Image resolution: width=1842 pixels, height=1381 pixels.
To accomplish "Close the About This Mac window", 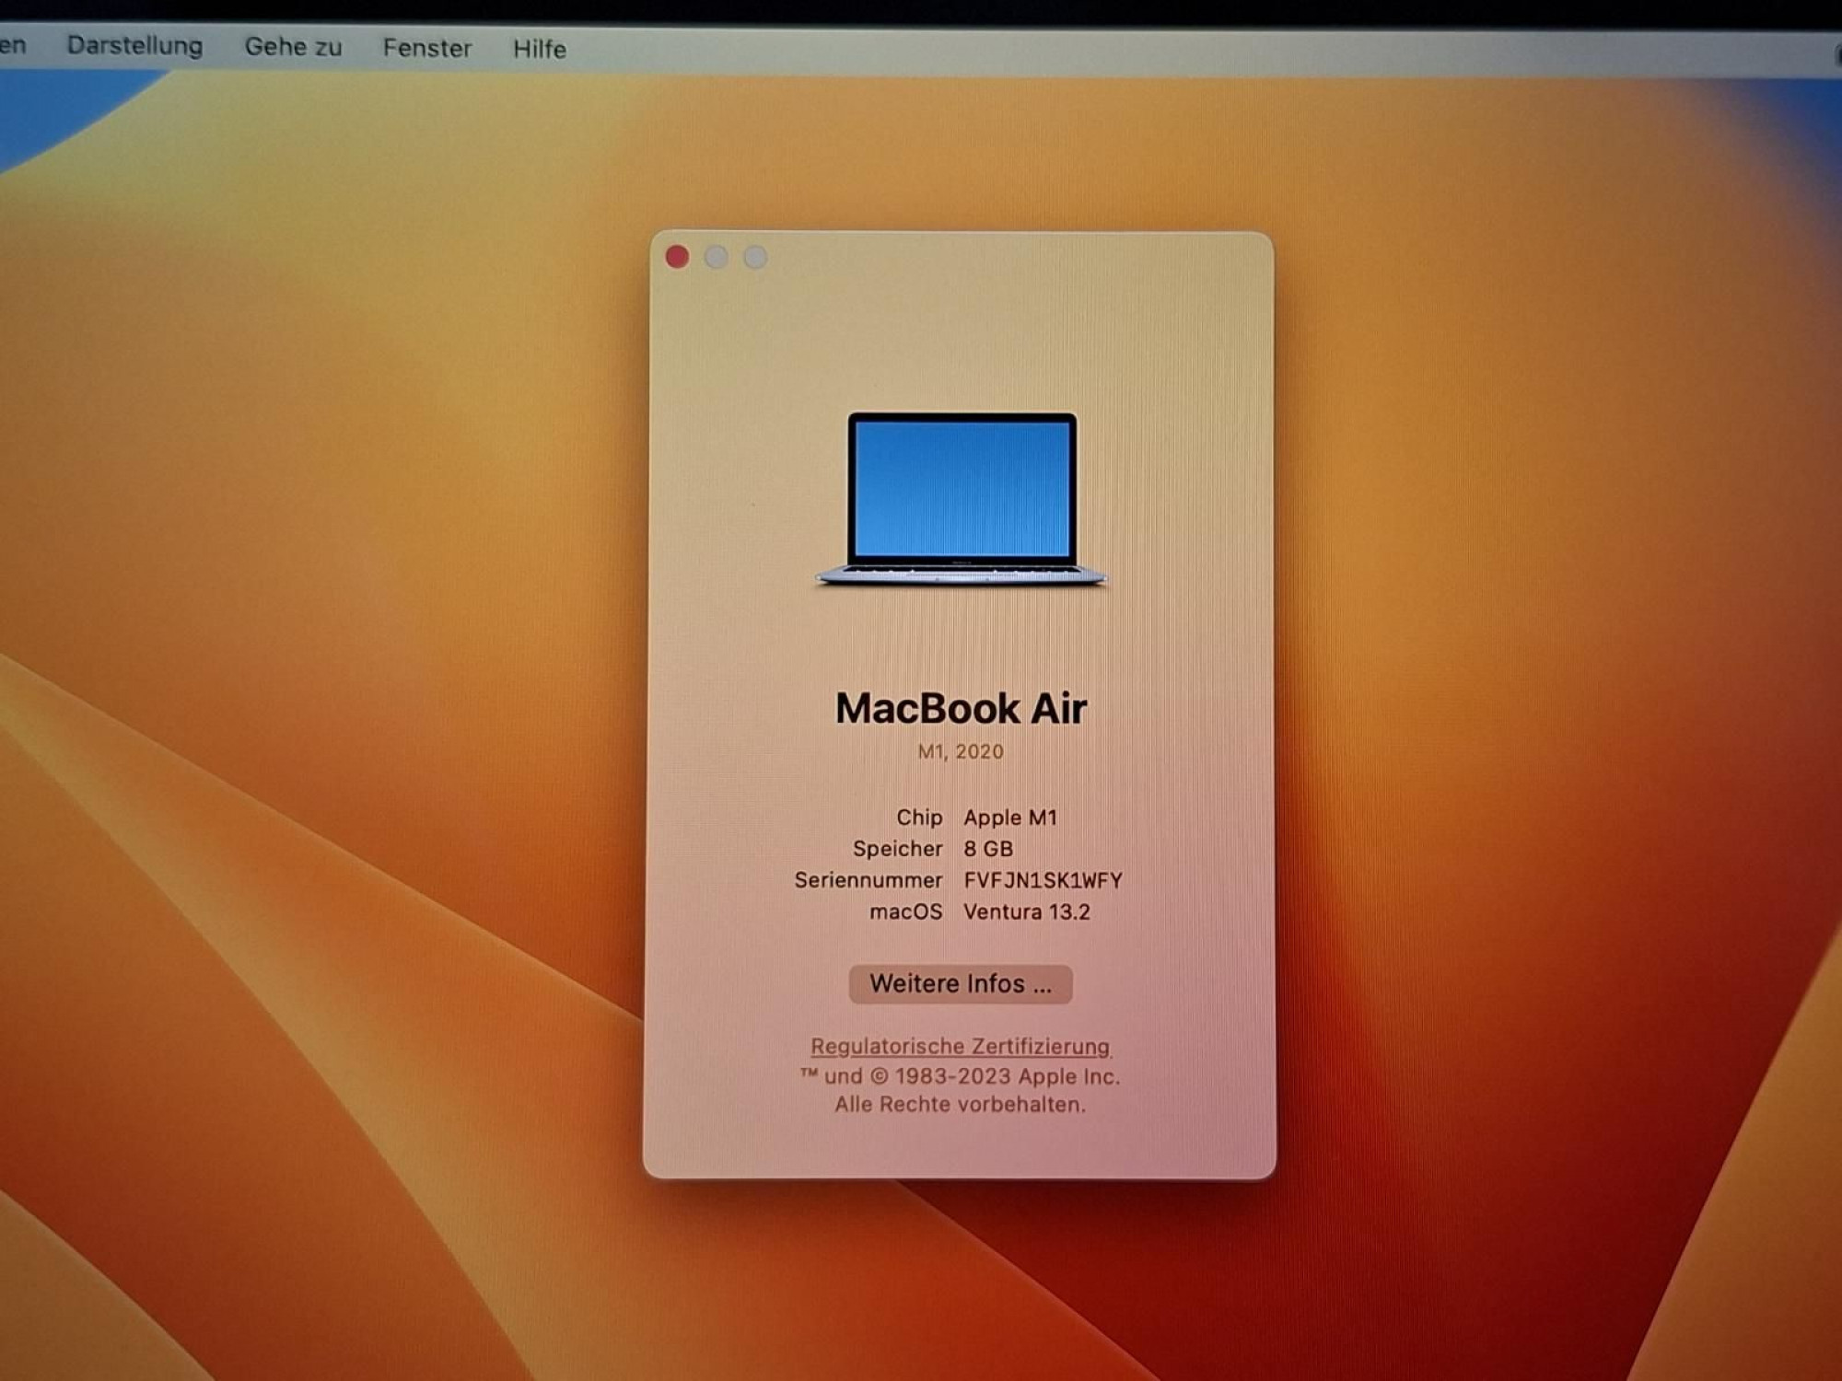I will [677, 257].
